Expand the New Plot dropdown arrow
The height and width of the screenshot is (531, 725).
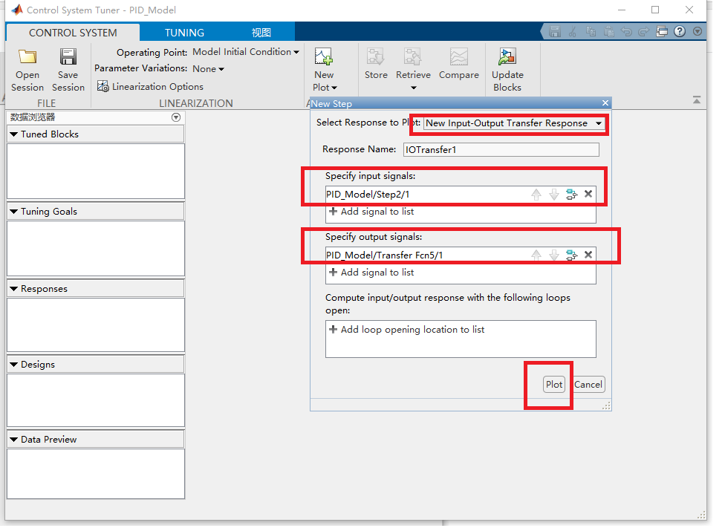(334, 88)
